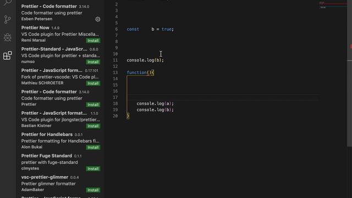352x198 pixels.
Task: Click console.log(b); on line 19
Action: [155, 110]
